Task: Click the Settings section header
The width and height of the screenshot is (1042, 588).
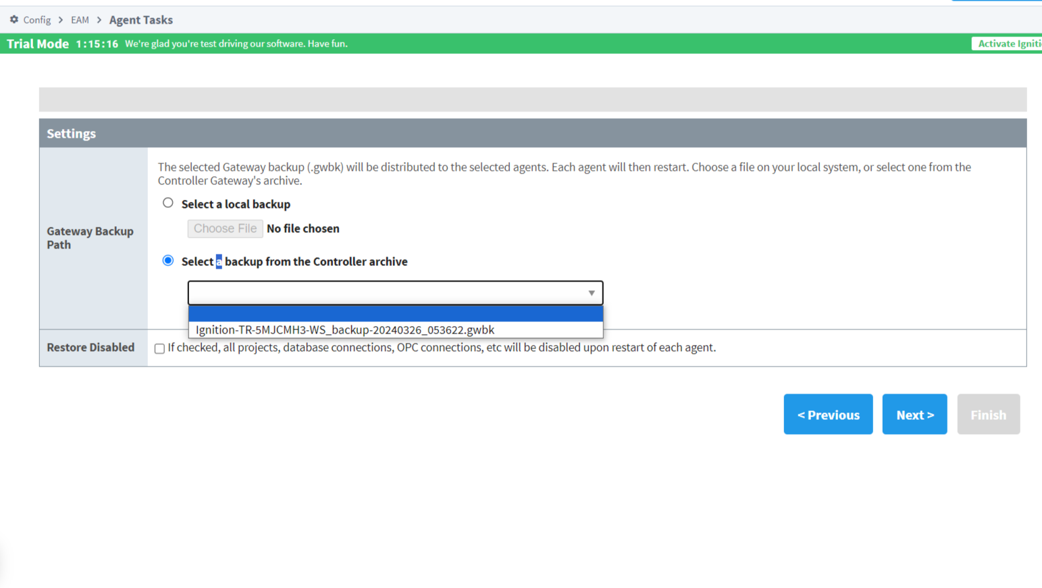Action: (533, 134)
